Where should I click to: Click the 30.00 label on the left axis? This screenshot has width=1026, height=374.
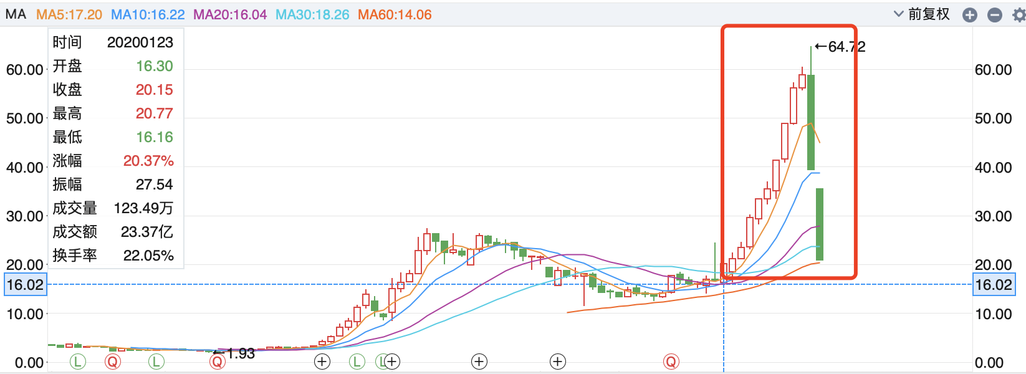[25, 216]
